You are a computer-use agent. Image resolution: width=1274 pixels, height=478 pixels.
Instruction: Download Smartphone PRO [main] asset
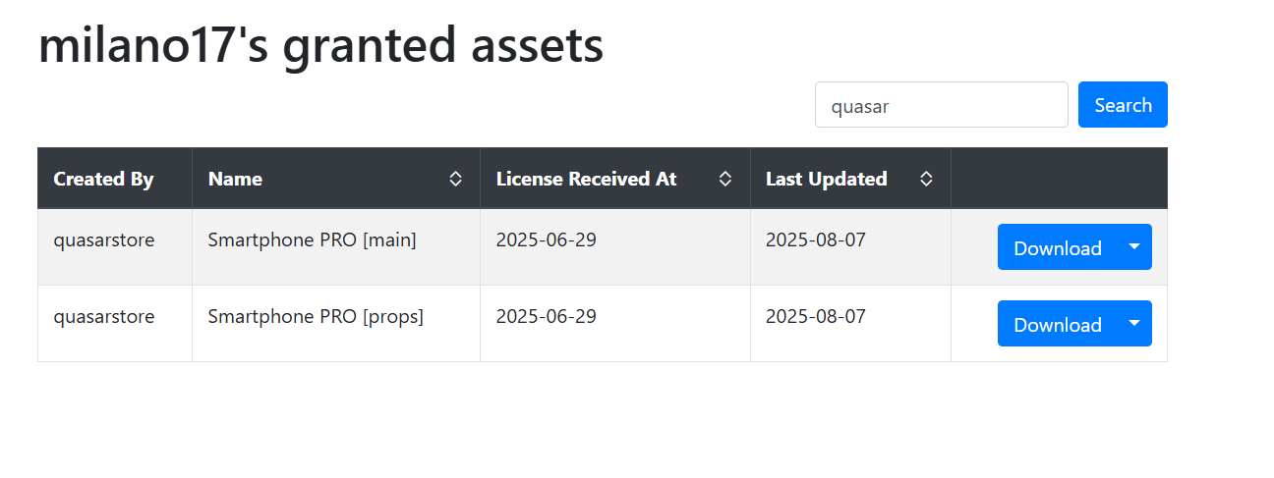[x=1058, y=247]
